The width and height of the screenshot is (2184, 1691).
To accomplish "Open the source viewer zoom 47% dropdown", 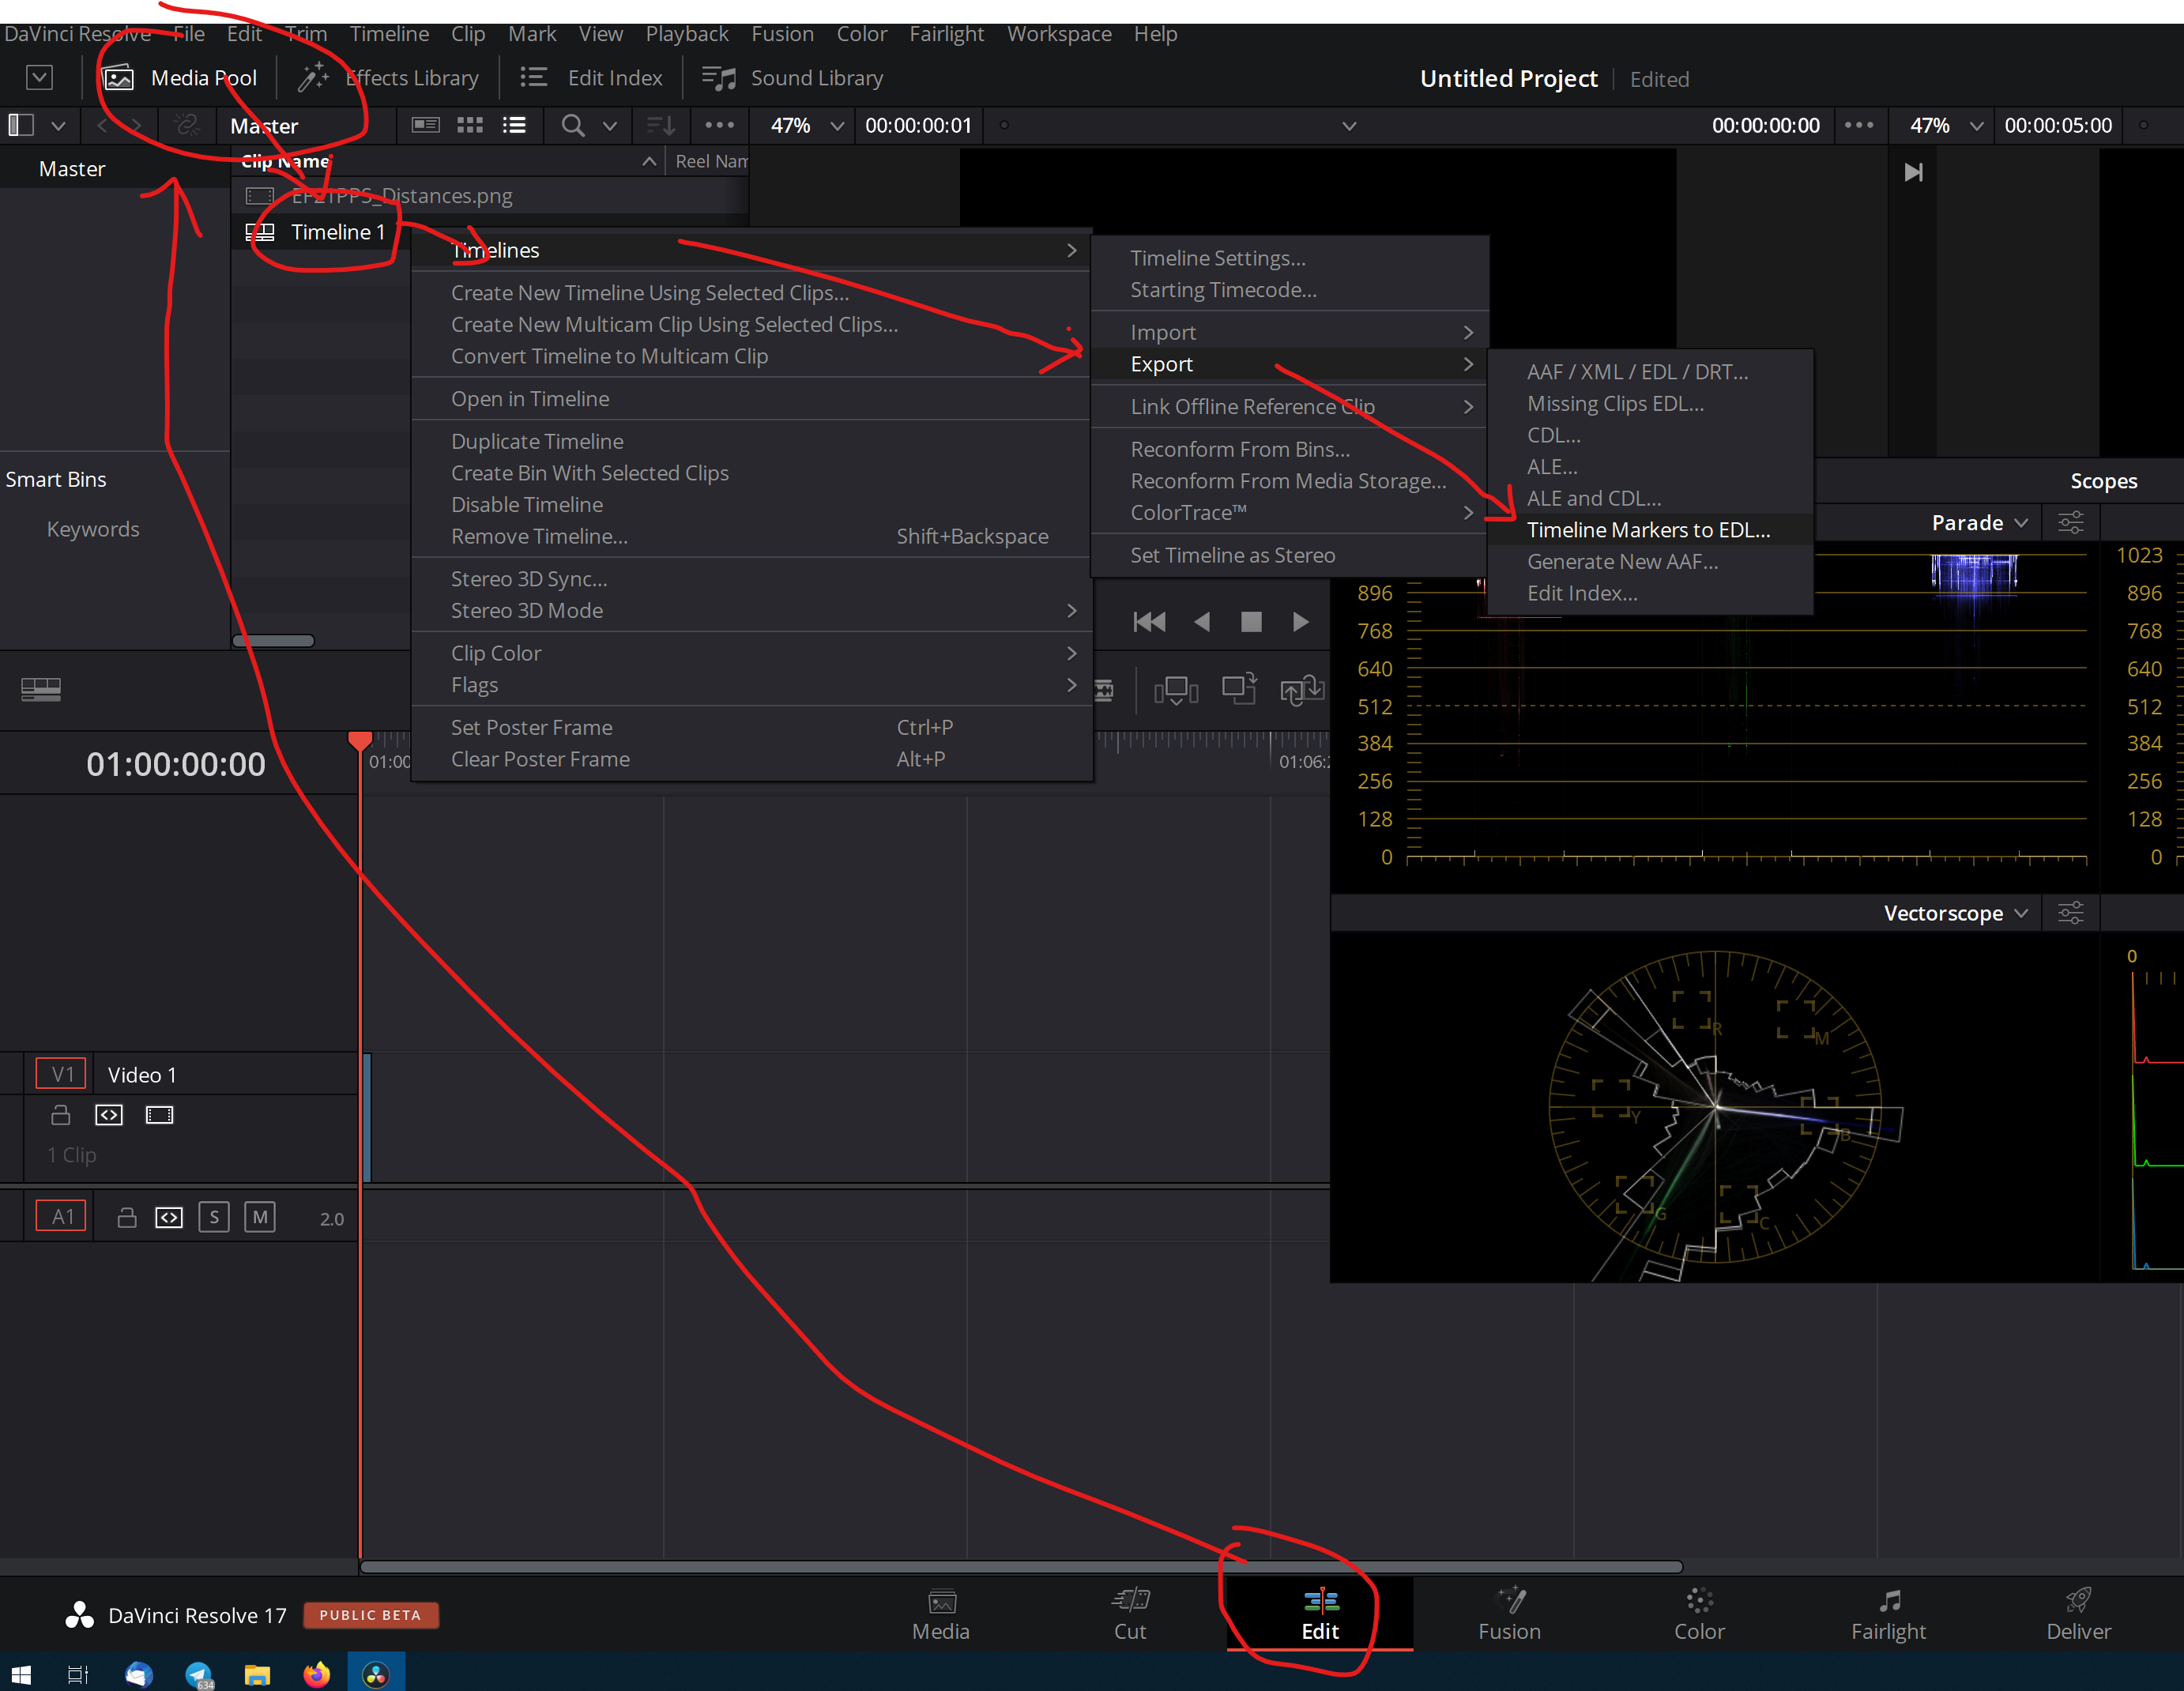I will (x=807, y=125).
